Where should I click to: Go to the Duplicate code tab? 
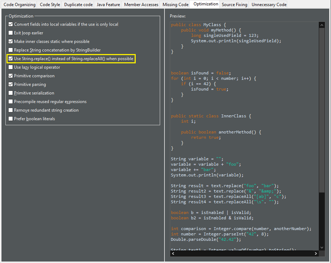click(x=78, y=5)
